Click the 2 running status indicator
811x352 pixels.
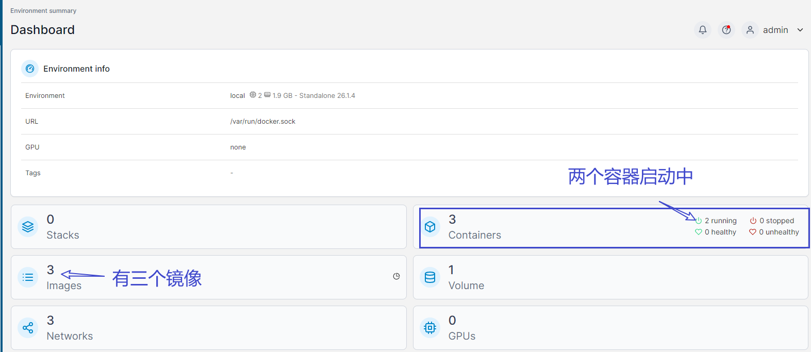pos(716,221)
